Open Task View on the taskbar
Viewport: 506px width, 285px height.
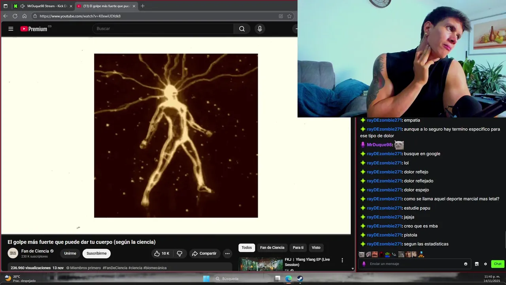pos(278,279)
